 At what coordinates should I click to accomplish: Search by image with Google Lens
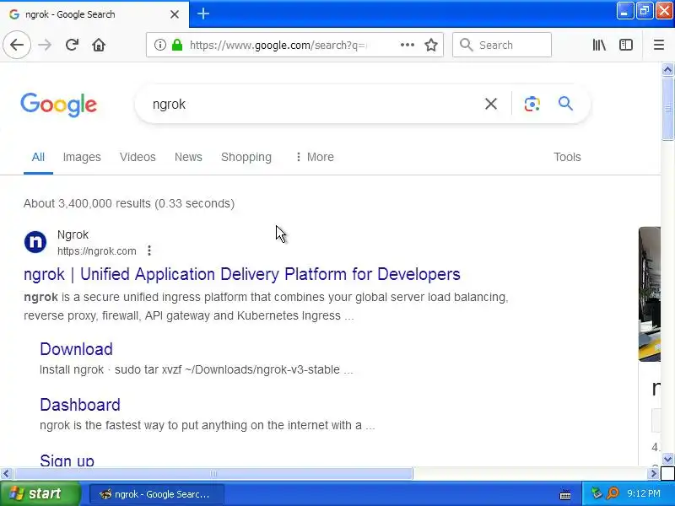[532, 104]
